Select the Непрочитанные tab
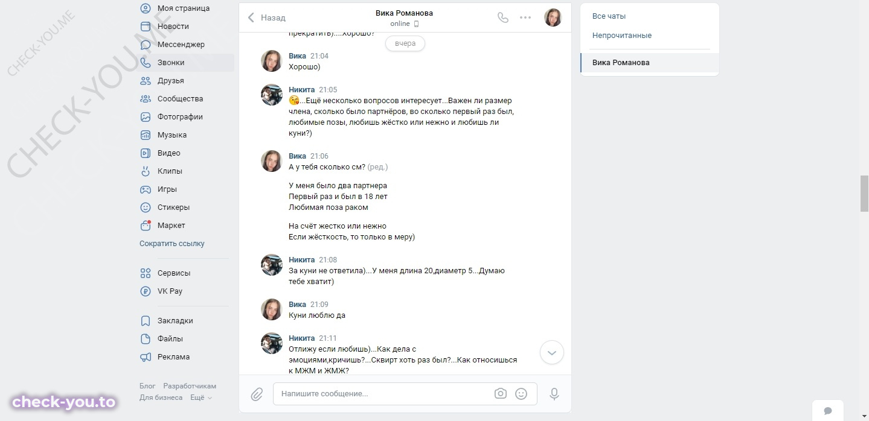This screenshot has width=869, height=421. [622, 36]
